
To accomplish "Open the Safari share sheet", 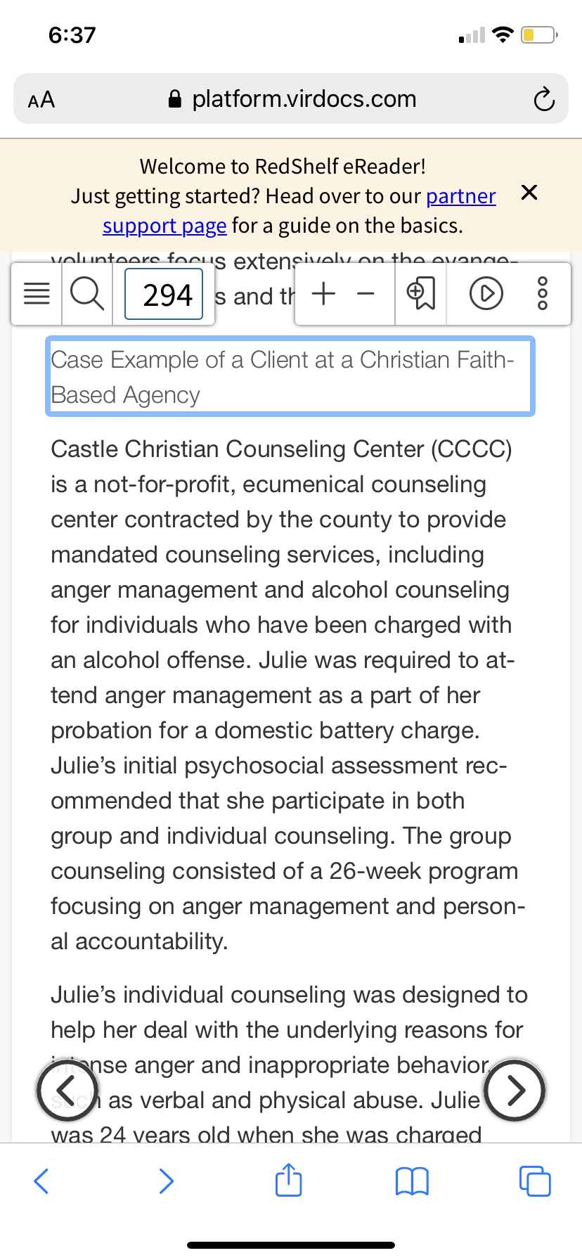I will [288, 1179].
